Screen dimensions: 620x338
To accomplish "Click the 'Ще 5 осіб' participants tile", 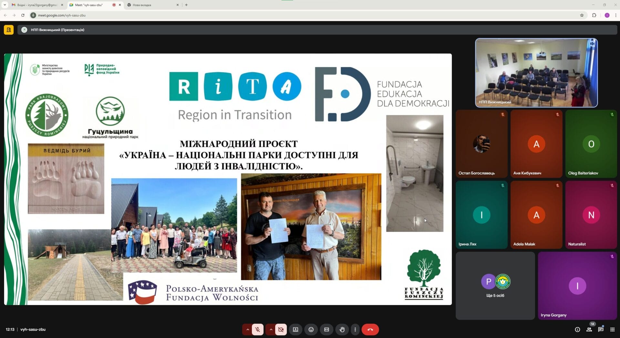I will point(495,286).
